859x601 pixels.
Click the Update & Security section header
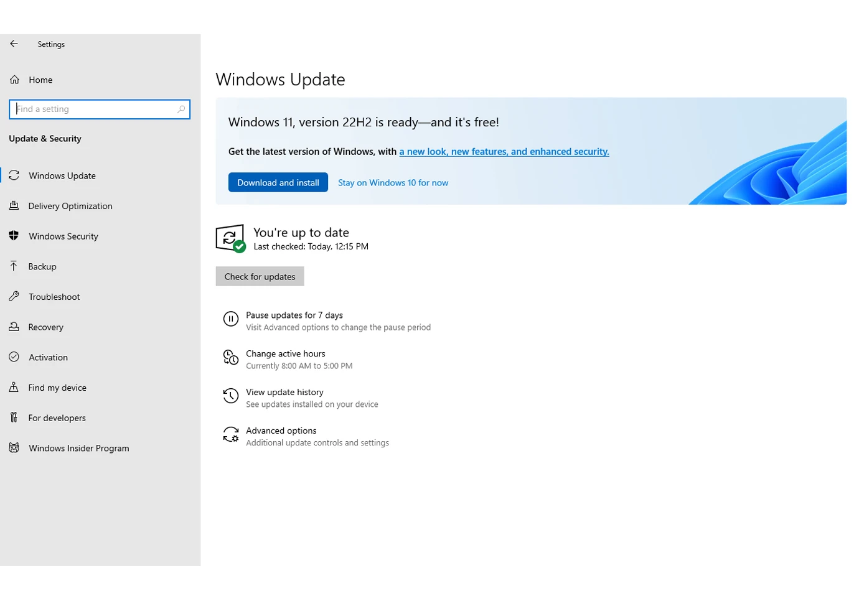click(x=45, y=139)
